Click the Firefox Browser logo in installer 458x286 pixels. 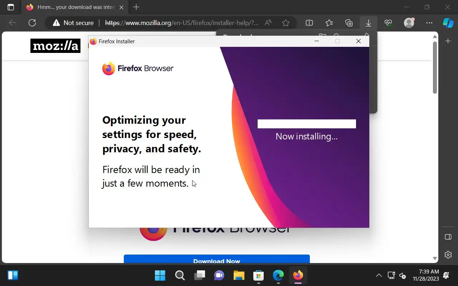pyautogui.click(x=138, y=68)
